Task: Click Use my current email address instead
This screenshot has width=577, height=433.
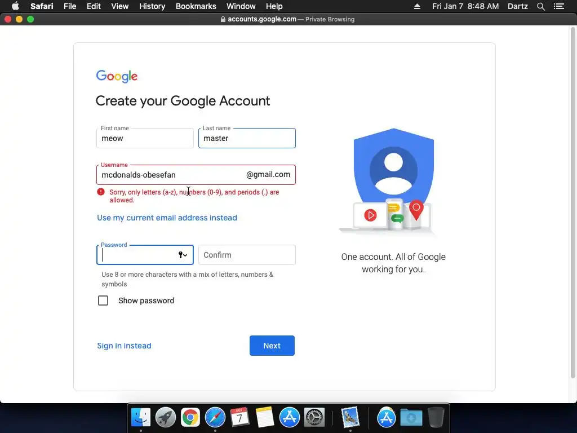Action: pyautogui.click(x=167, y=218)
